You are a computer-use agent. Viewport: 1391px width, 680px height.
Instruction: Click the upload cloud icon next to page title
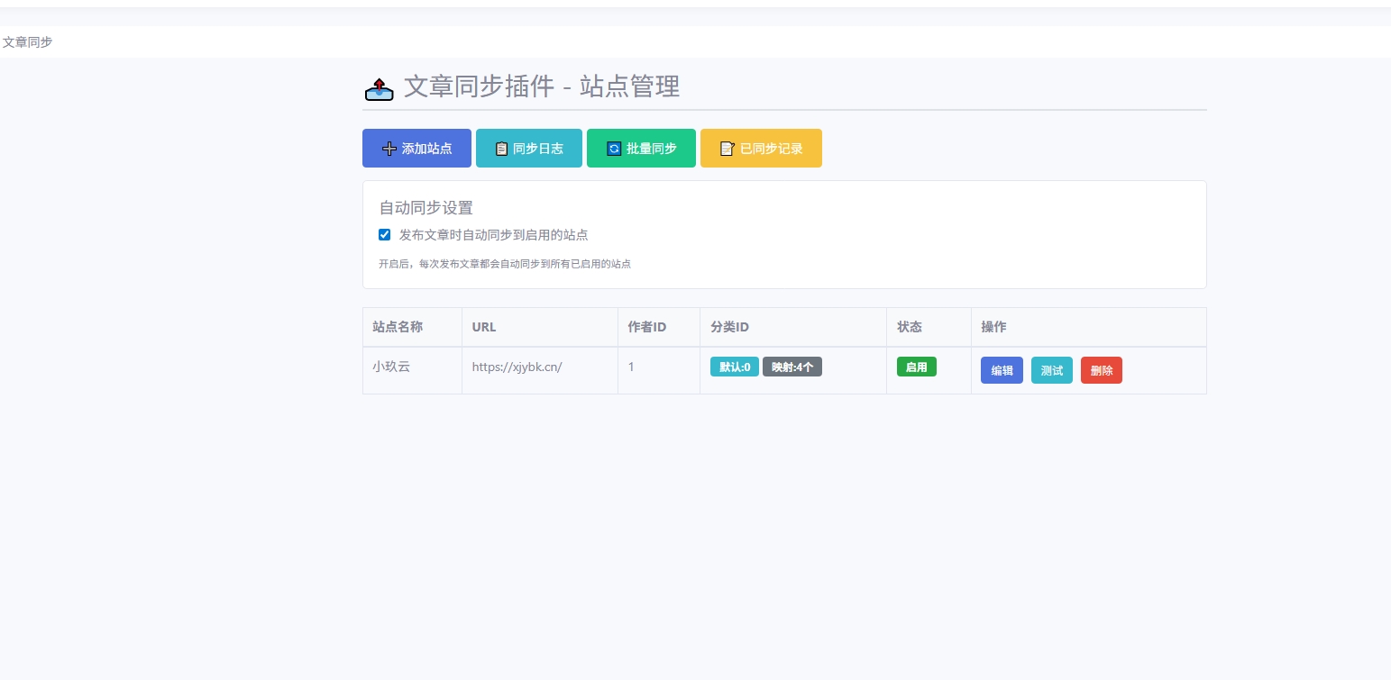(380, 87)
